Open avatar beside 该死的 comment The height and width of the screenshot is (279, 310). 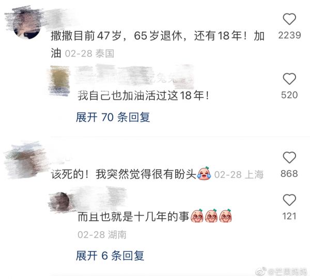25,160
